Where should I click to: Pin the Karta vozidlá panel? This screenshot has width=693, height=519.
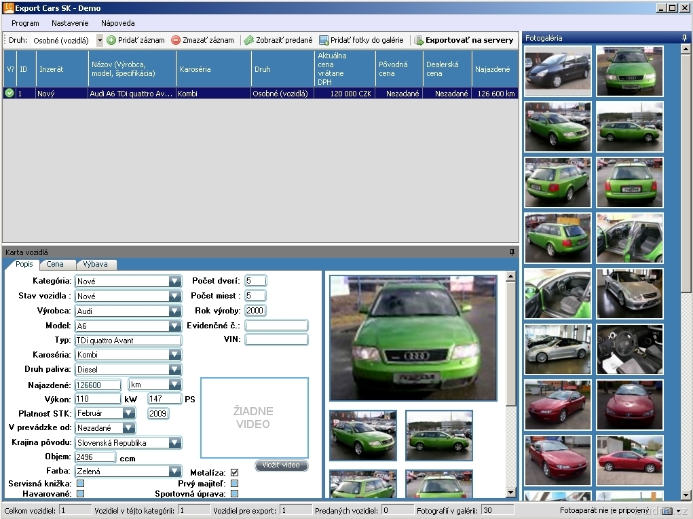pos(512,252)
